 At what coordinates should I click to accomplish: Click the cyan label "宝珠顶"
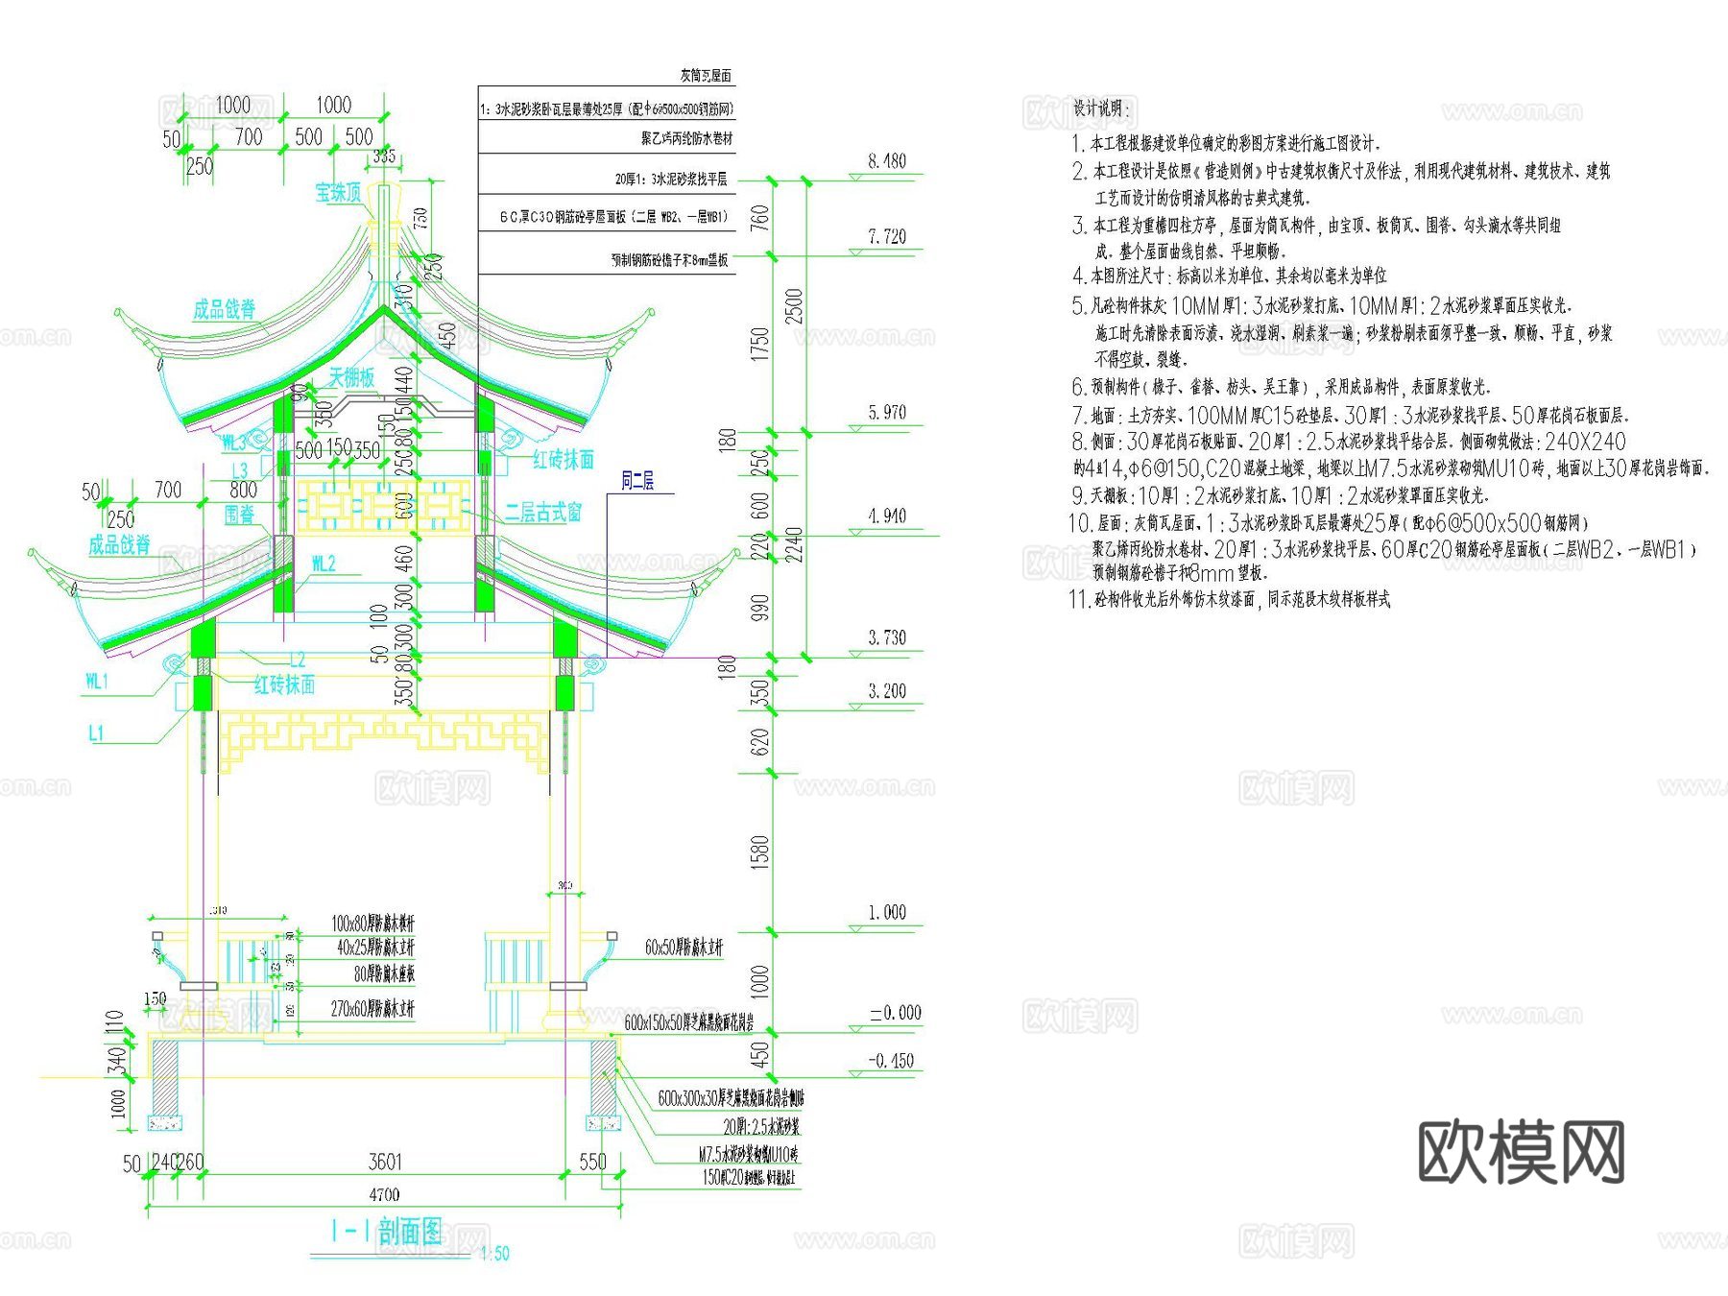pos(338,193)
